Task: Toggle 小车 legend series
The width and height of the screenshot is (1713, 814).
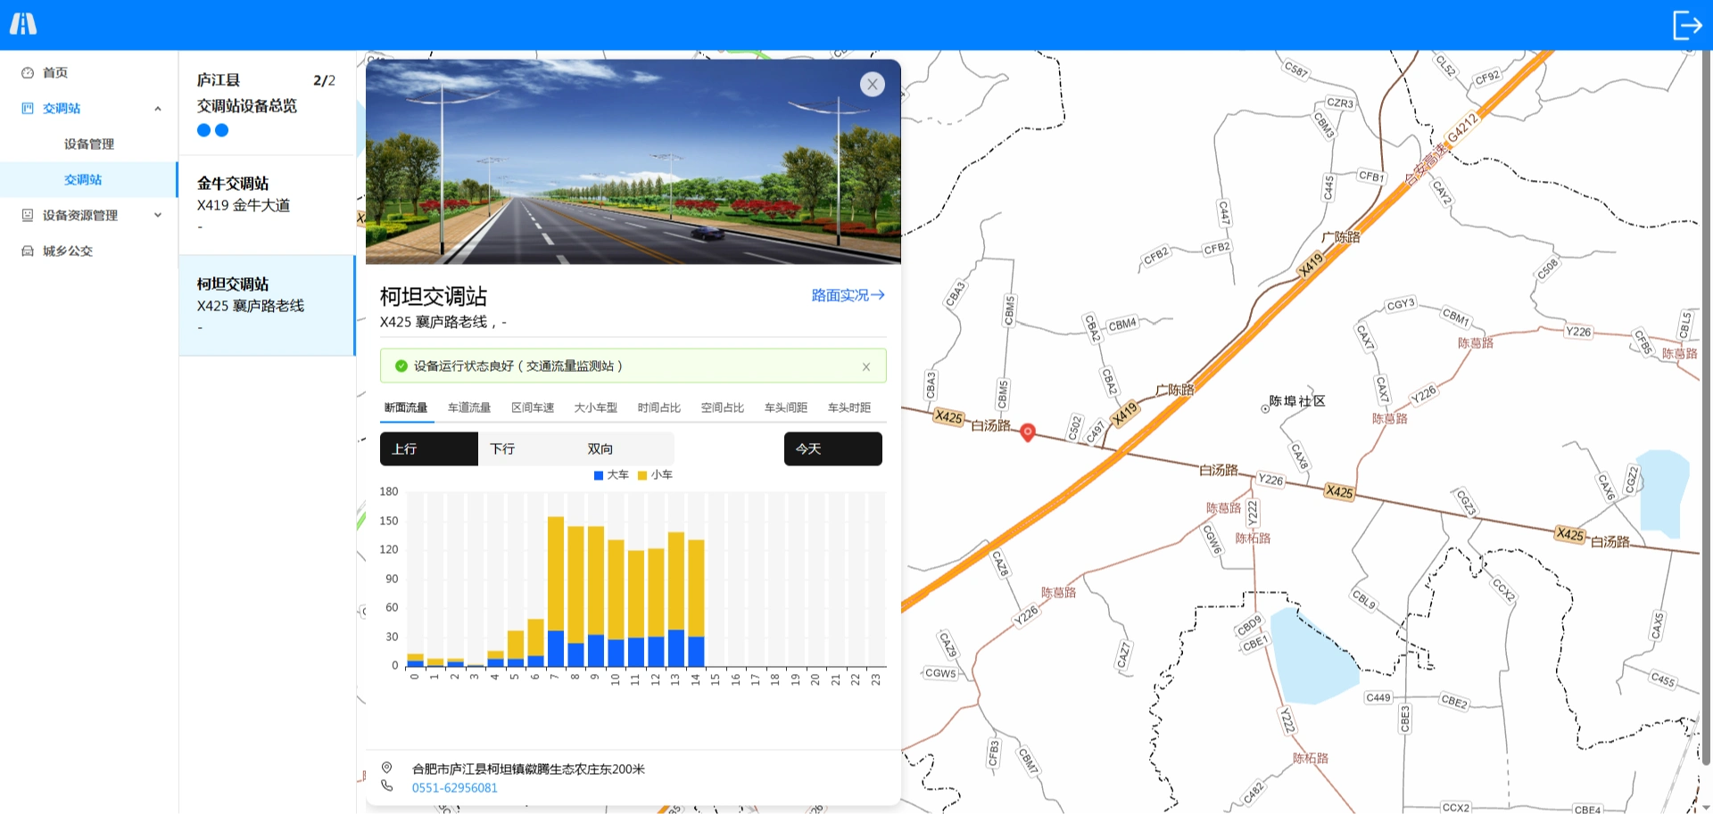Action: (655, 475)
